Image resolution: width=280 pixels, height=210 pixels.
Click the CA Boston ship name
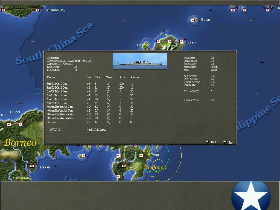(x=53, y=58)
